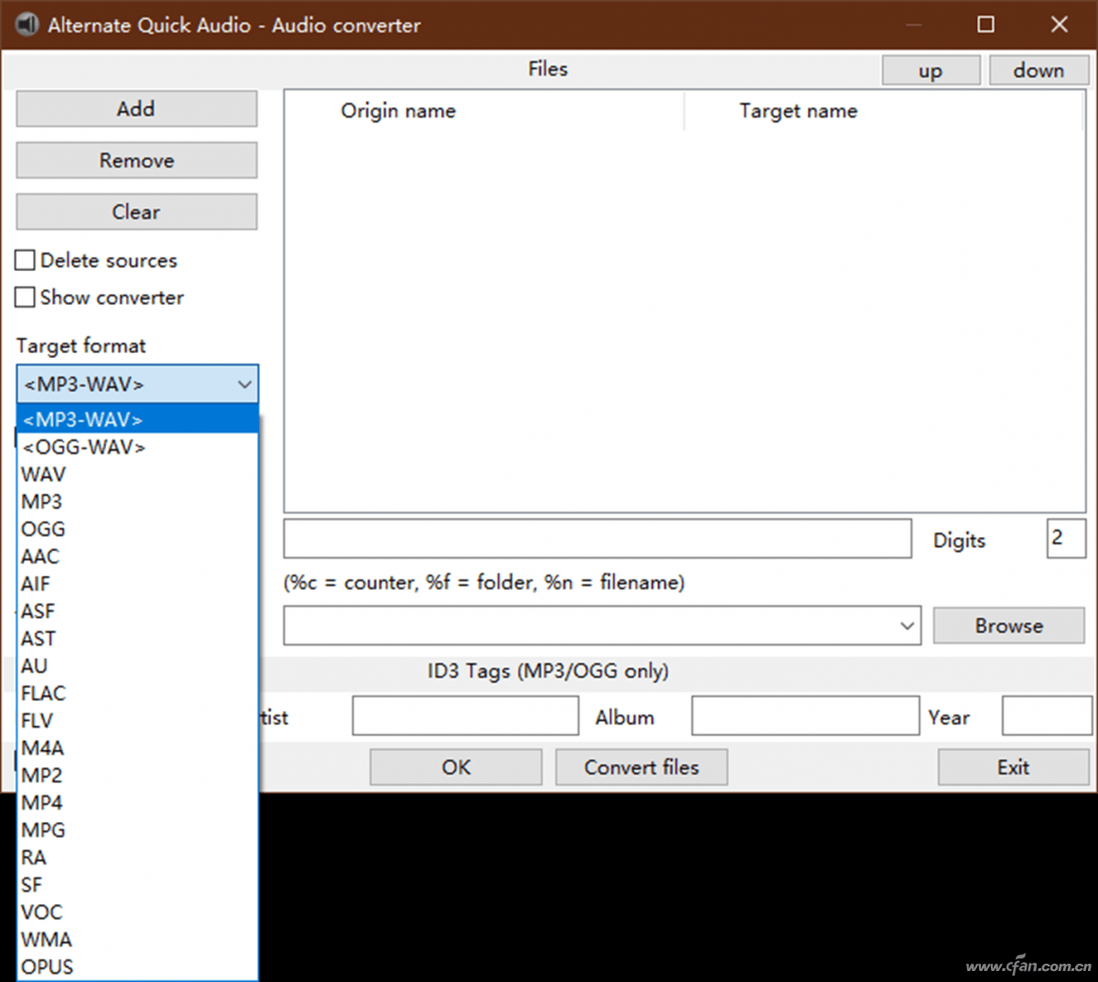Click the Origin name column header
This screenshot has width=1098, height=982.
(398, 112)
